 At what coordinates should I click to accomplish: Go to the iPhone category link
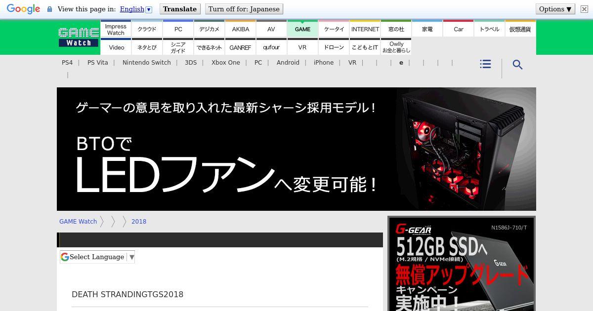point(323,63)
